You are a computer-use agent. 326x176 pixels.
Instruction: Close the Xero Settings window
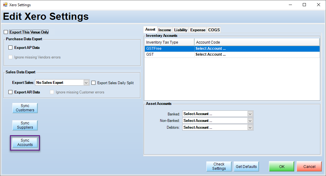[318, 5]
